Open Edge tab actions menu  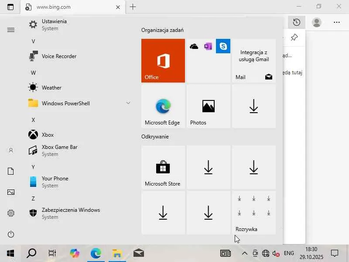click(10, 7)
